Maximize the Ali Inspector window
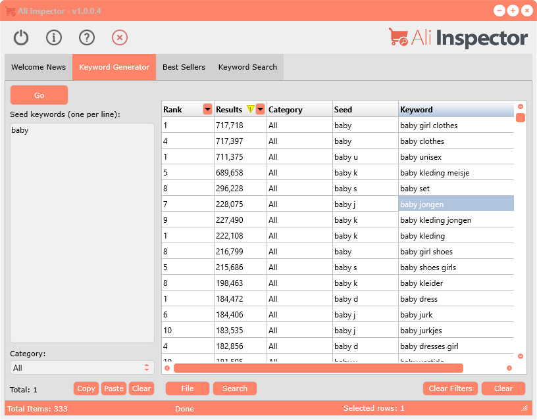The width and height of the screenshot is (537, 420). 513,11
